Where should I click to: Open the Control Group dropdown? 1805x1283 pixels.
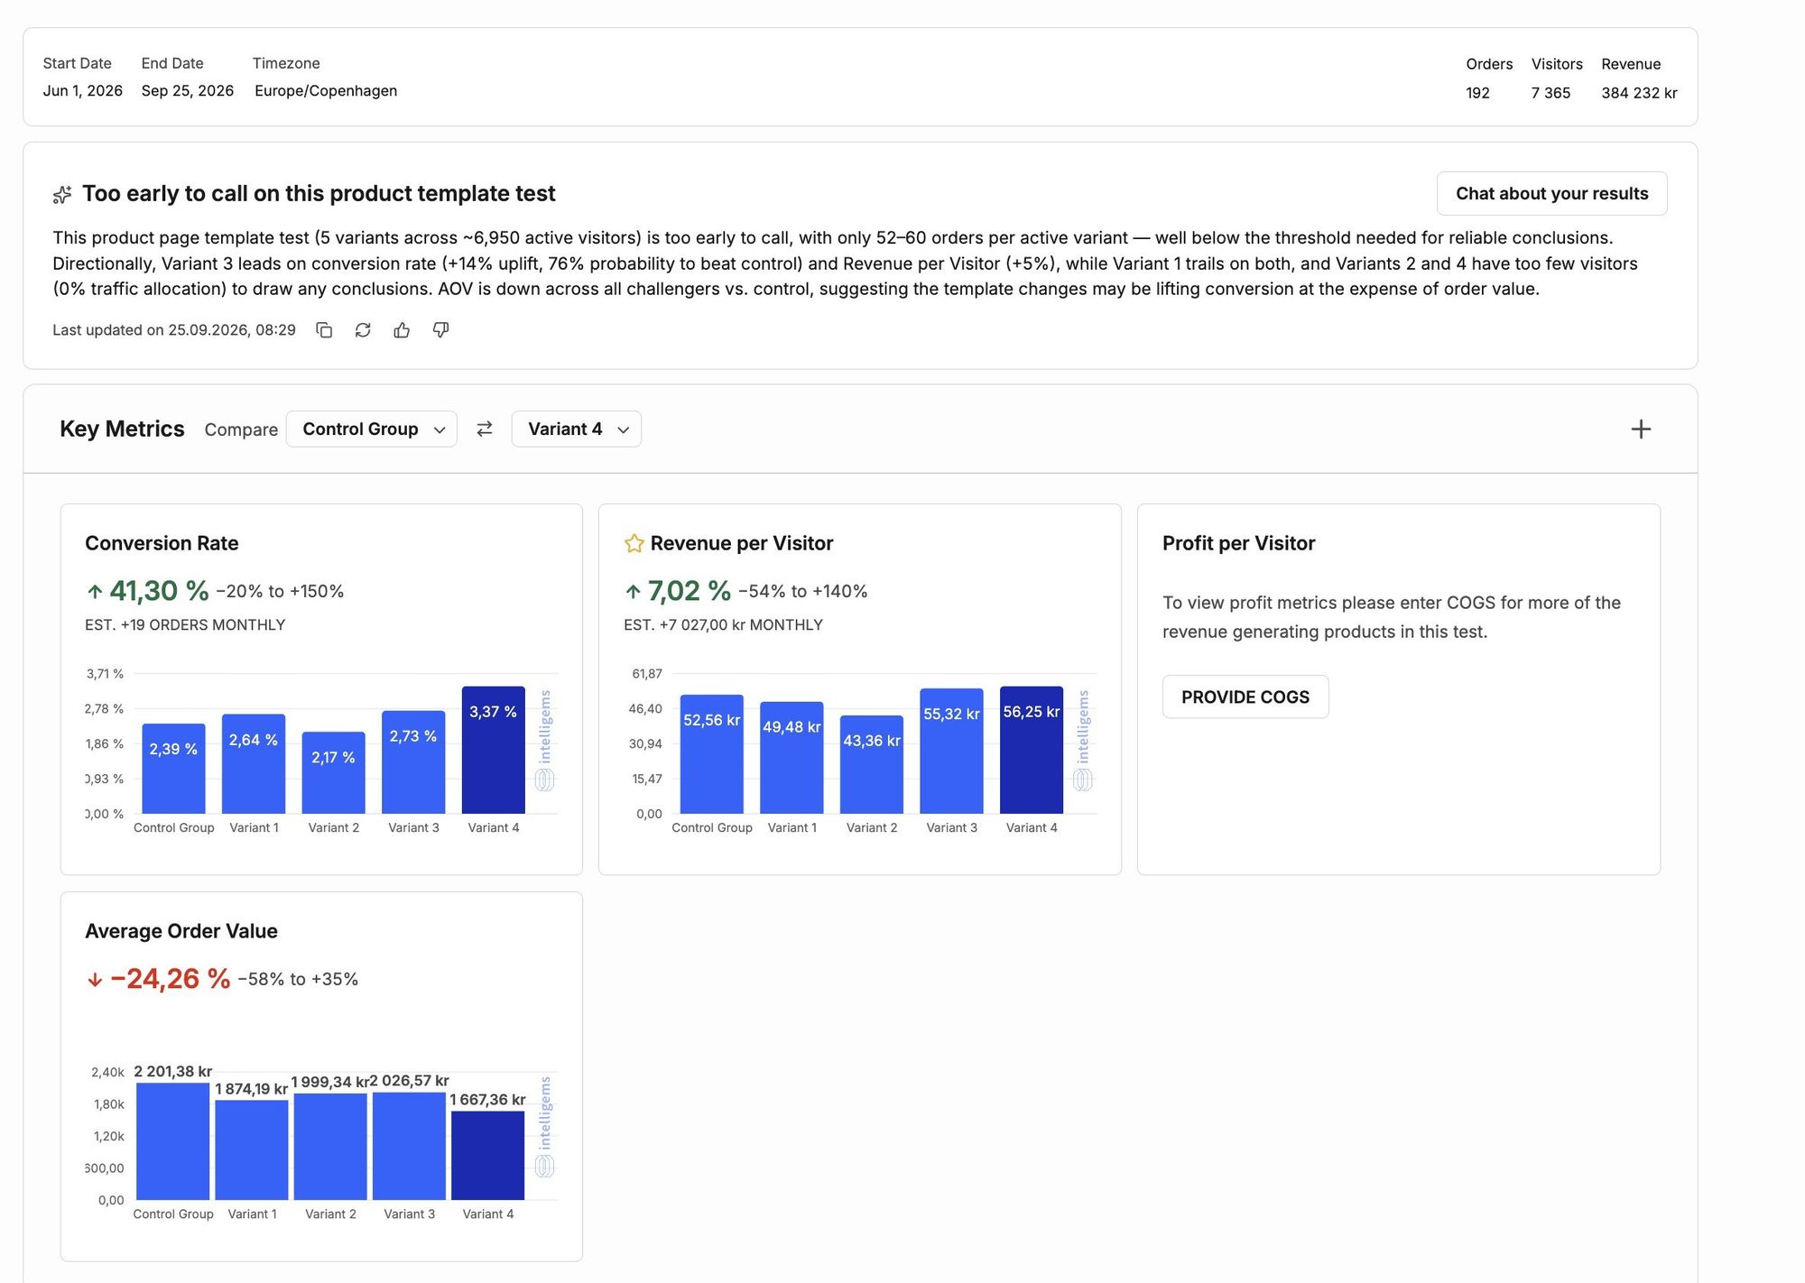click(x=372, y=429)
